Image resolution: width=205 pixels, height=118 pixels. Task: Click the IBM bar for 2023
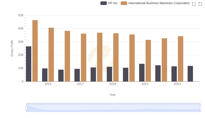(x=181, y=59)
